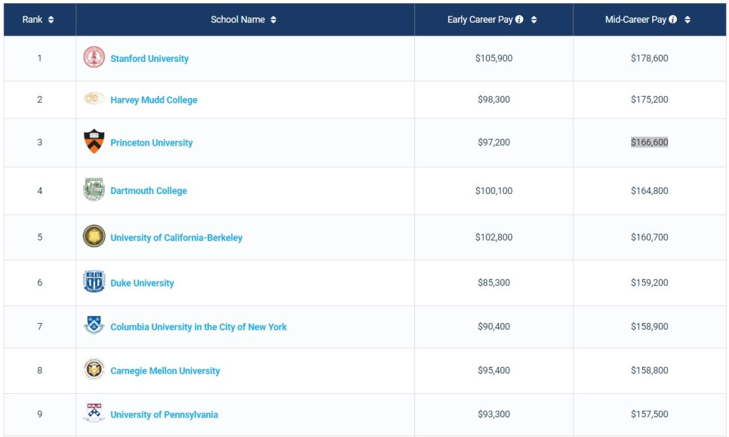Click the University of Pennsylvania logo
This screenshot has height=437, width=729.
coord(94,414)
